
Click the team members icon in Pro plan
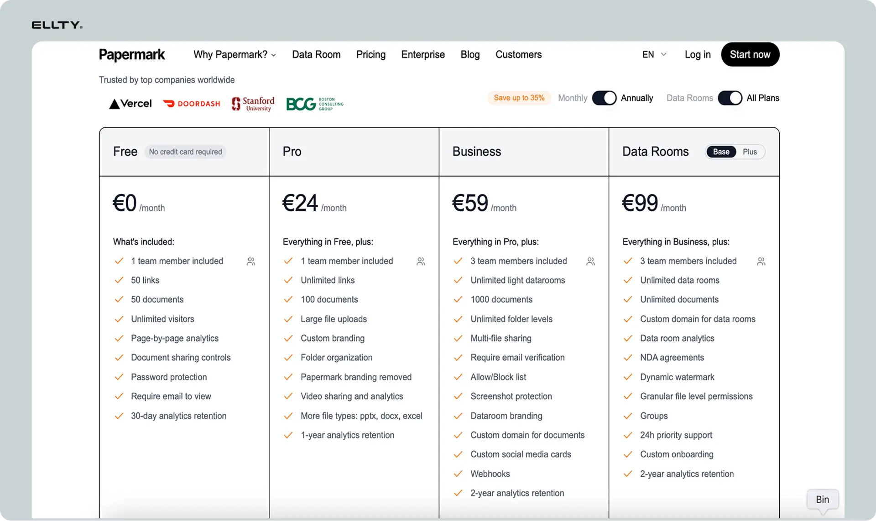(x=421, y=261)
